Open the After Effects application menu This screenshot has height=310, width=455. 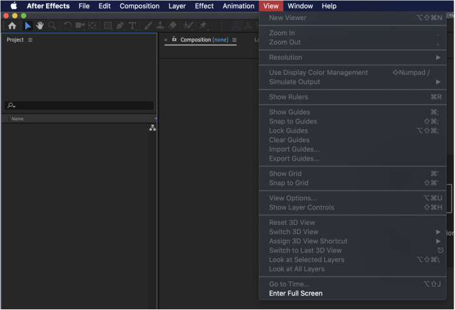point(48,6)
